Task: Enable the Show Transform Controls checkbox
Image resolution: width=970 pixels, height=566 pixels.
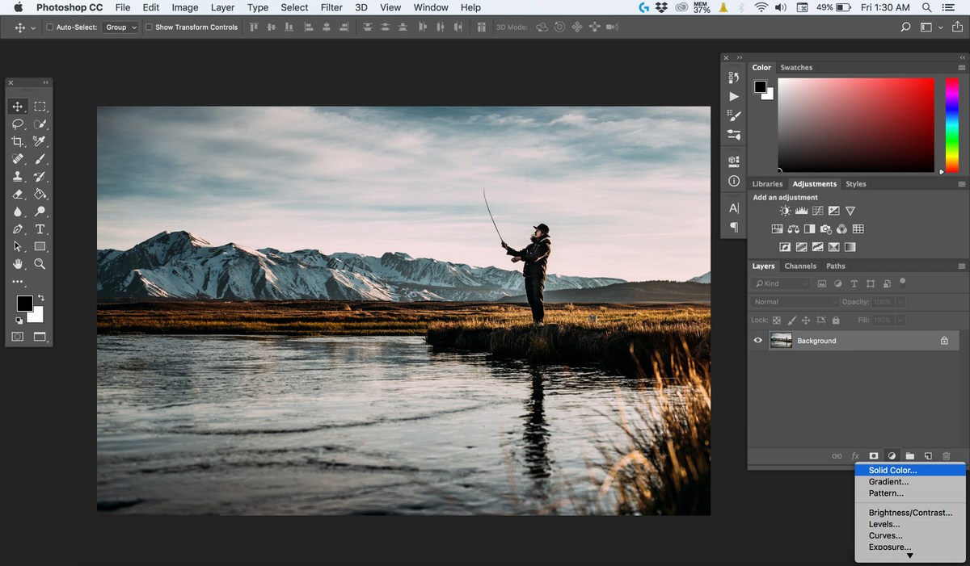Action: [x=149, y=27]
